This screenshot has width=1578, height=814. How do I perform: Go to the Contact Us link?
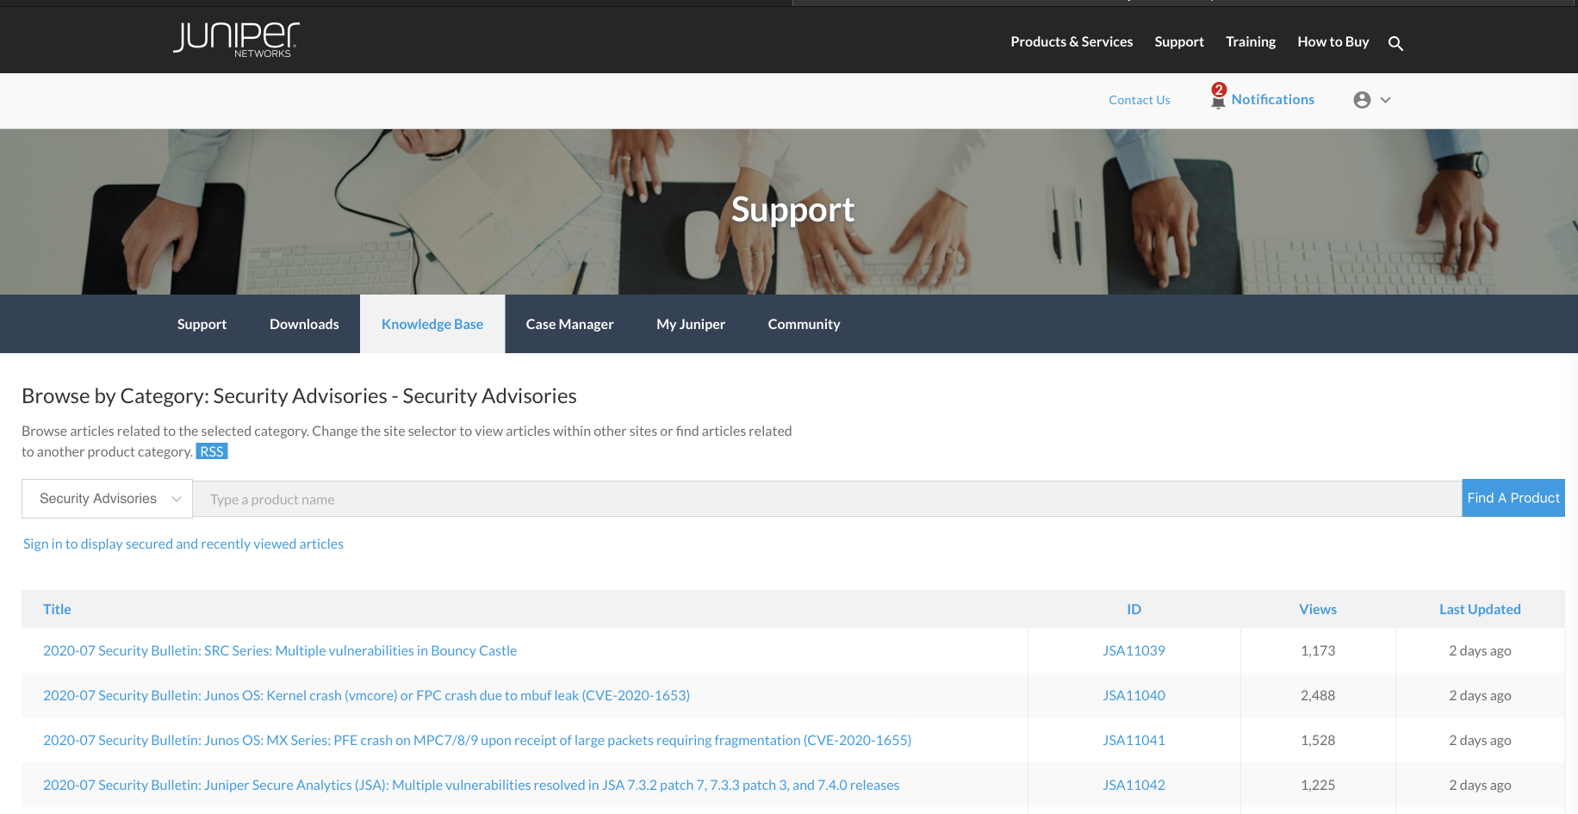pyautogui.click(x=1139, y=100)
